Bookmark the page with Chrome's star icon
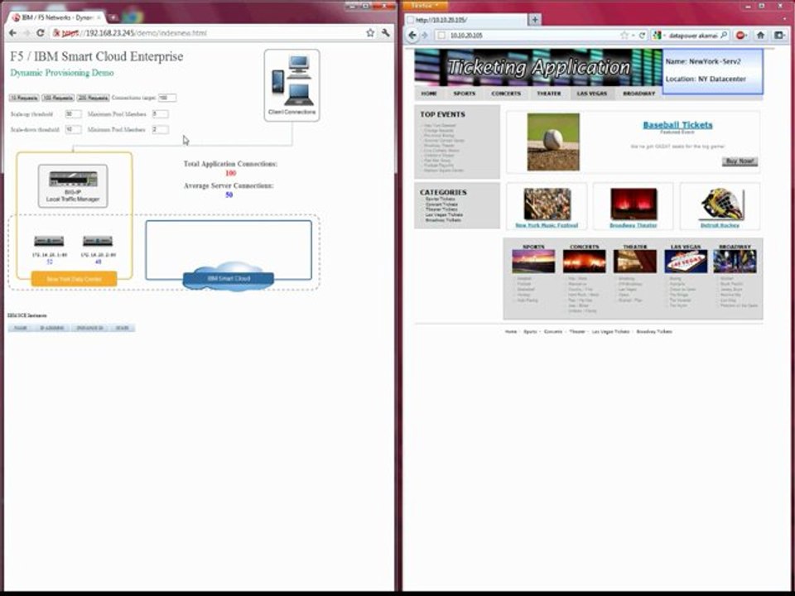The image size is (795, 596). click(x=370, y=33)
